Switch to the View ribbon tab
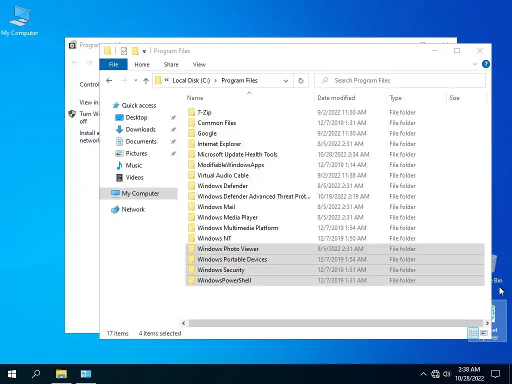Image resolution: width=512 pixels, height=384 pixels. pos(199,64)
